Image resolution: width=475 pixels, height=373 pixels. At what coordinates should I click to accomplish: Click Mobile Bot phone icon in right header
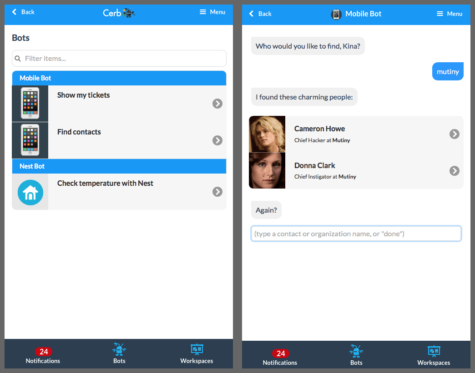336,14
